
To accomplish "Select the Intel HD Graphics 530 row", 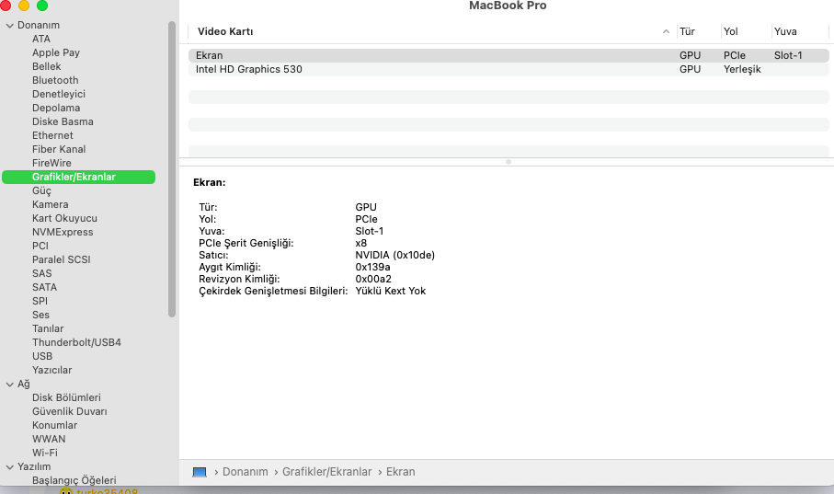I will pyautogui.click(x=248, y=69).
